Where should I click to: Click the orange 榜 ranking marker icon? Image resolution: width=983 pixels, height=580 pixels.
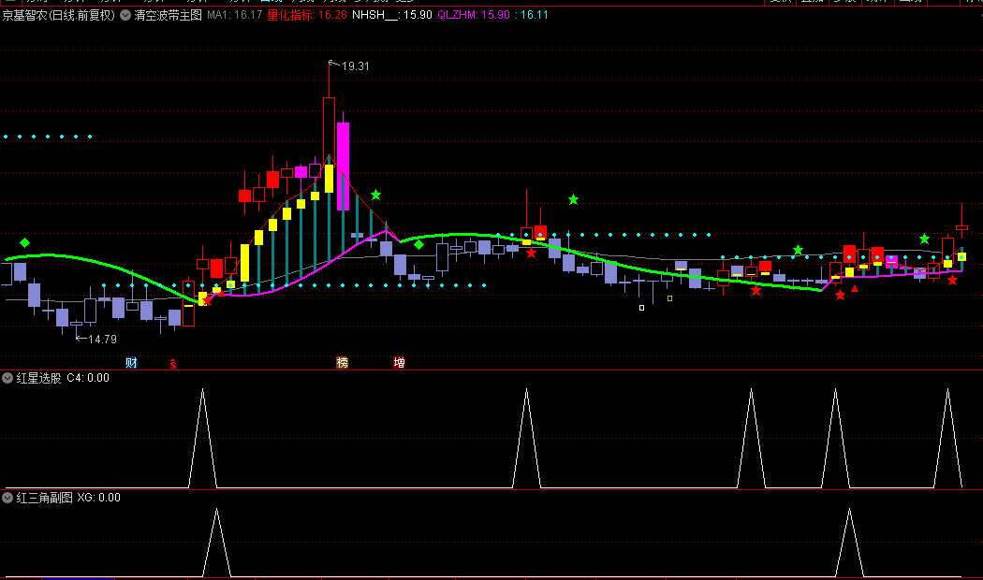tap(342, 363)
